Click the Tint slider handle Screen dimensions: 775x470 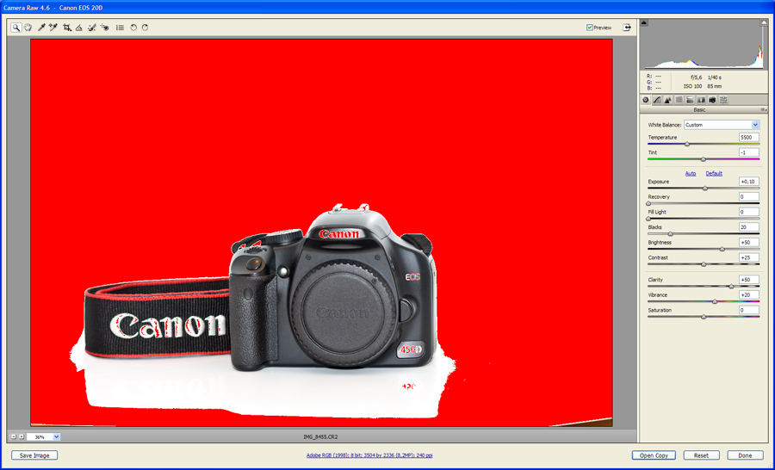tap(704, 159)
